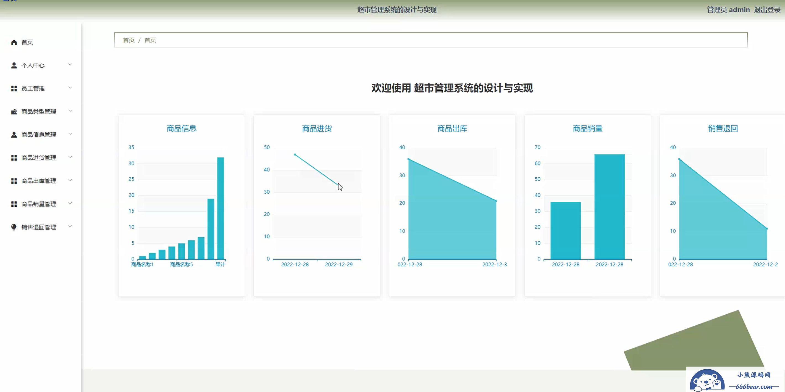Screen dimensions: 785x392
Task: Click the wallet icon beside 商品类型管理
Action: [x=14, y=112]
